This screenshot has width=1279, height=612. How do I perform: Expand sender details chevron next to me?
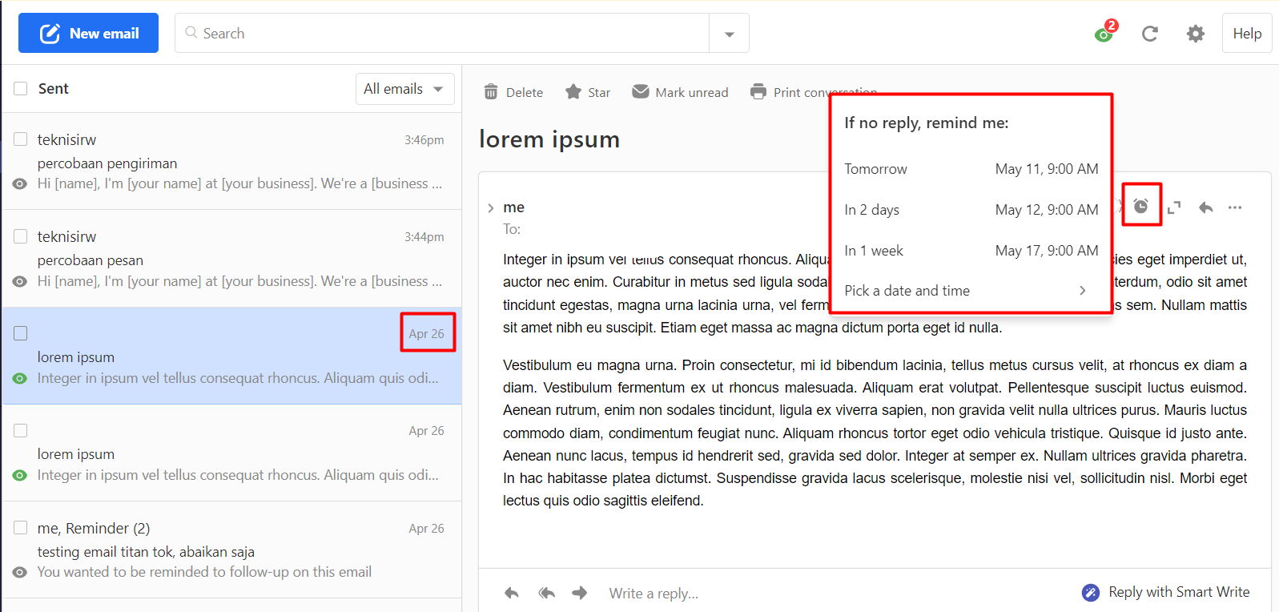490,208
